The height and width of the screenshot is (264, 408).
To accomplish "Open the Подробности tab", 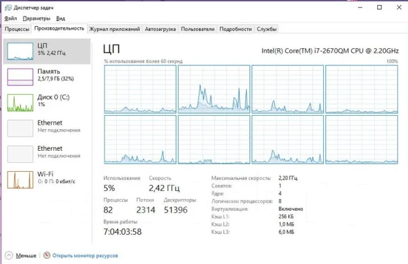I will point(235,29).
